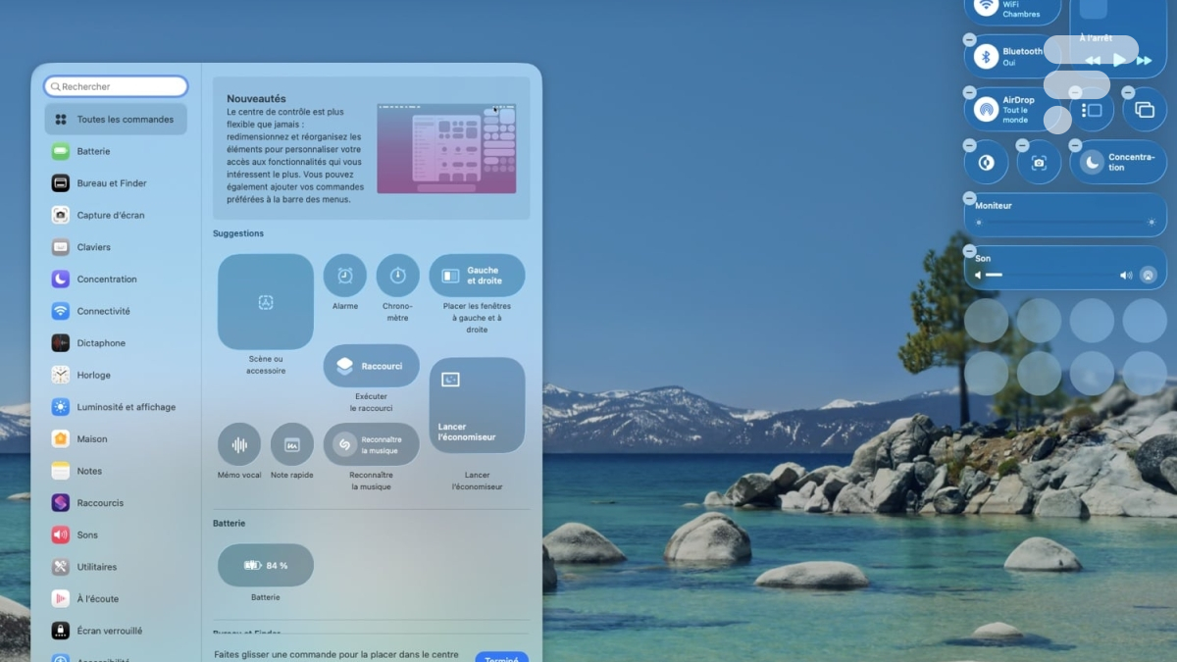Open the Connectivité category in sidebar
Viewport: 1177px width, 662px height.
click(103, 311)
